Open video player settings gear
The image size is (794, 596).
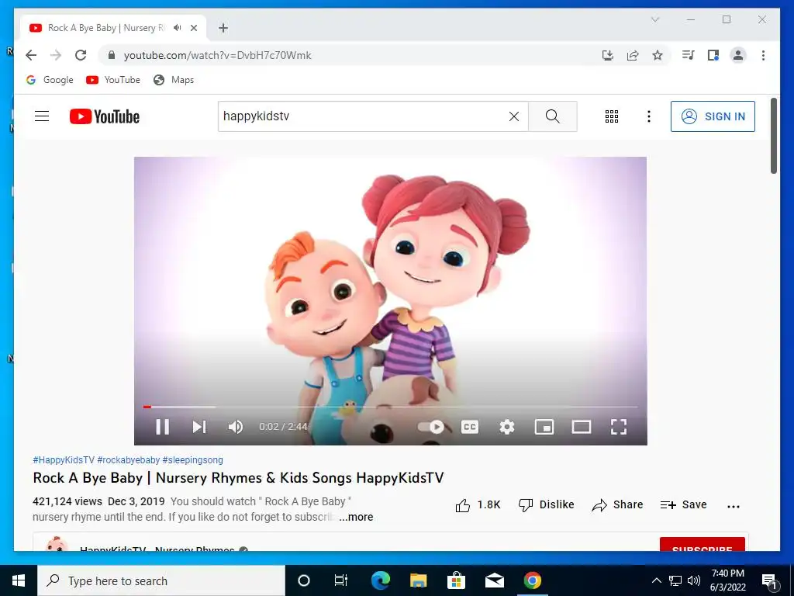(x=507, y=427)
